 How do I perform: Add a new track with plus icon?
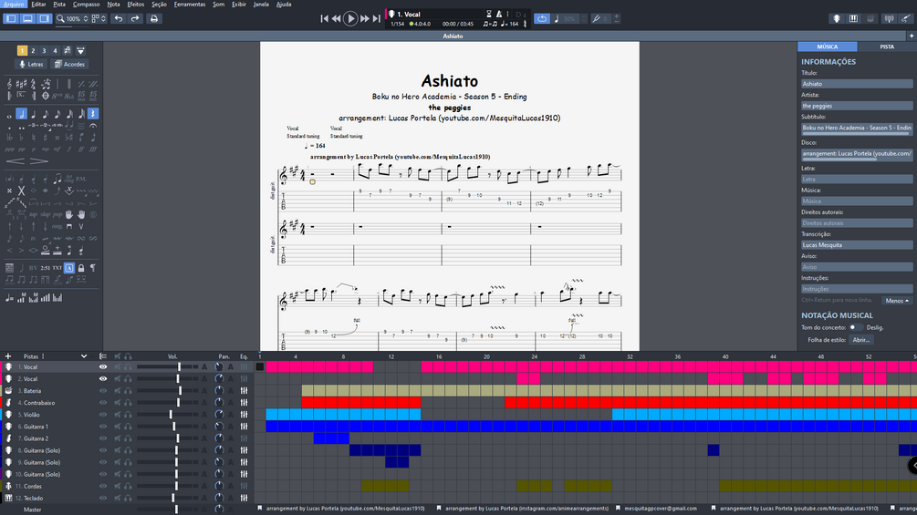[8, 356]
